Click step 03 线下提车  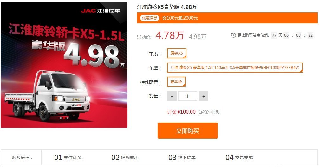pos(182,158)
